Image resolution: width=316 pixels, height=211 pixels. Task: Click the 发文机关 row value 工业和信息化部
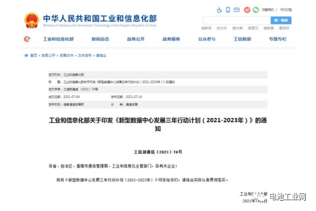coord(74,75)
